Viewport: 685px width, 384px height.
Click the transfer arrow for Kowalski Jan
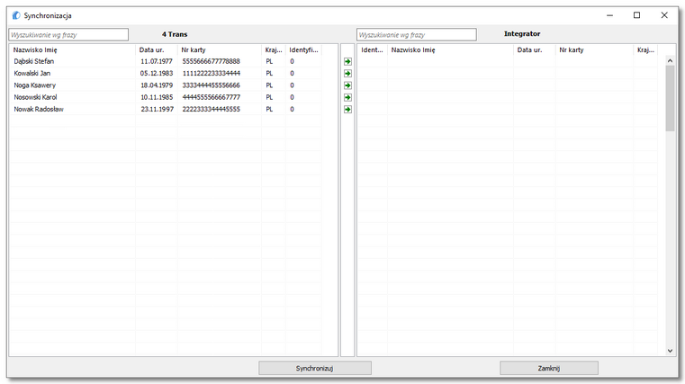pos(347,74)
